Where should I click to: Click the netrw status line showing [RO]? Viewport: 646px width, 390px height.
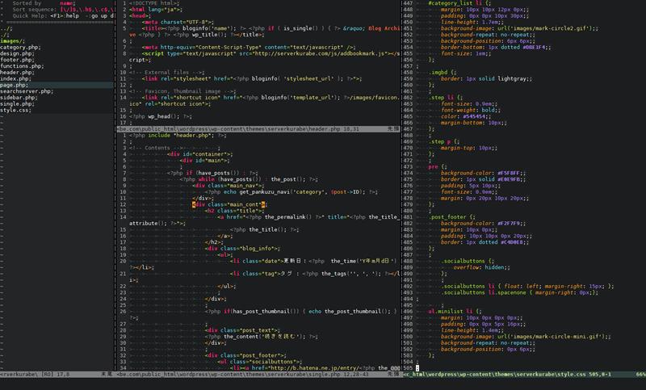click(x=57, y=375)
